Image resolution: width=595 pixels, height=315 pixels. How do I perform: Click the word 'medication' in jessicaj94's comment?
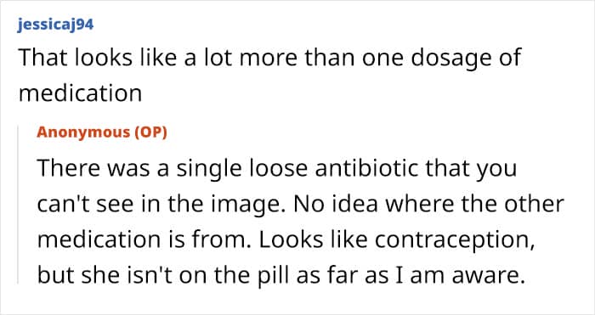(x=80, y=93)
